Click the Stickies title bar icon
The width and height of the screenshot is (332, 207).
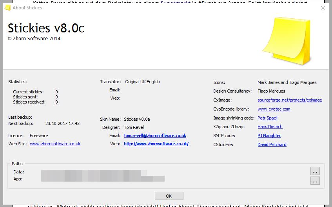(7, 8)
